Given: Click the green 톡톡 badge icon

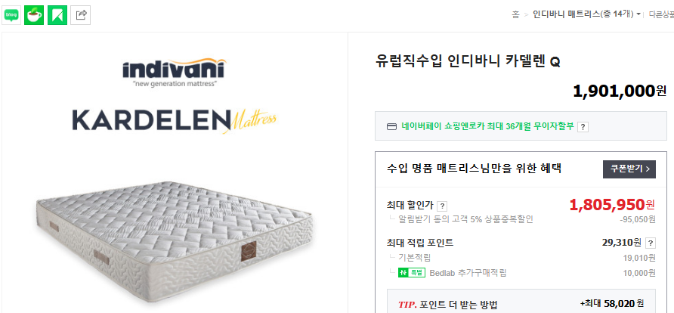Looking at the screenshot, I should click(412, 272).
